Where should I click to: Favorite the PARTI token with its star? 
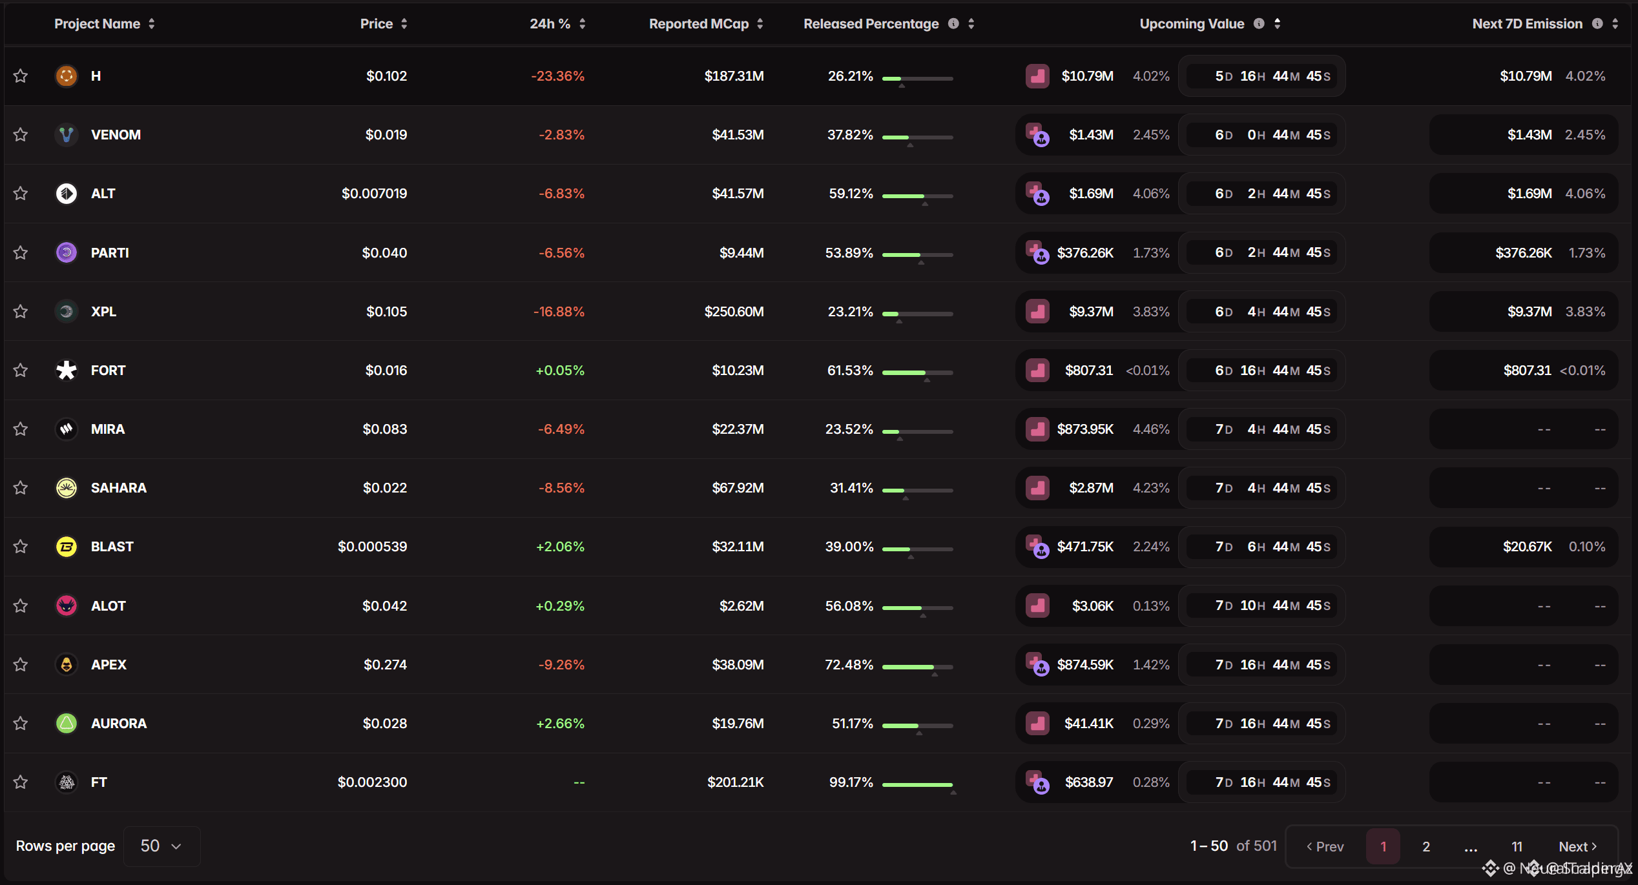pyautogui.click(x=21, y=252)
